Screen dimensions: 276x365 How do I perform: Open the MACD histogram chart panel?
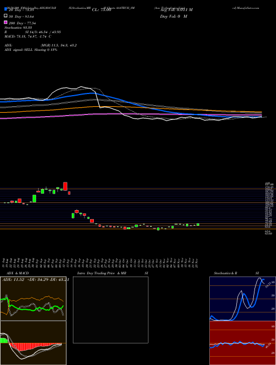tap(33, 343)
